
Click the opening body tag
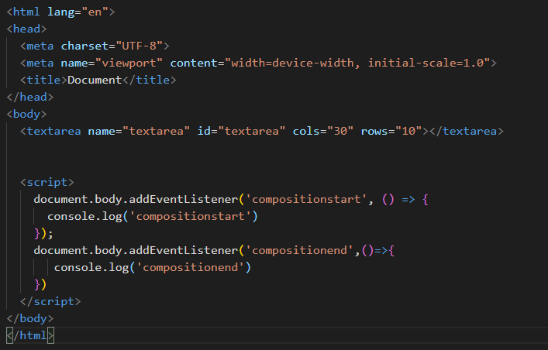coord(26,114)
